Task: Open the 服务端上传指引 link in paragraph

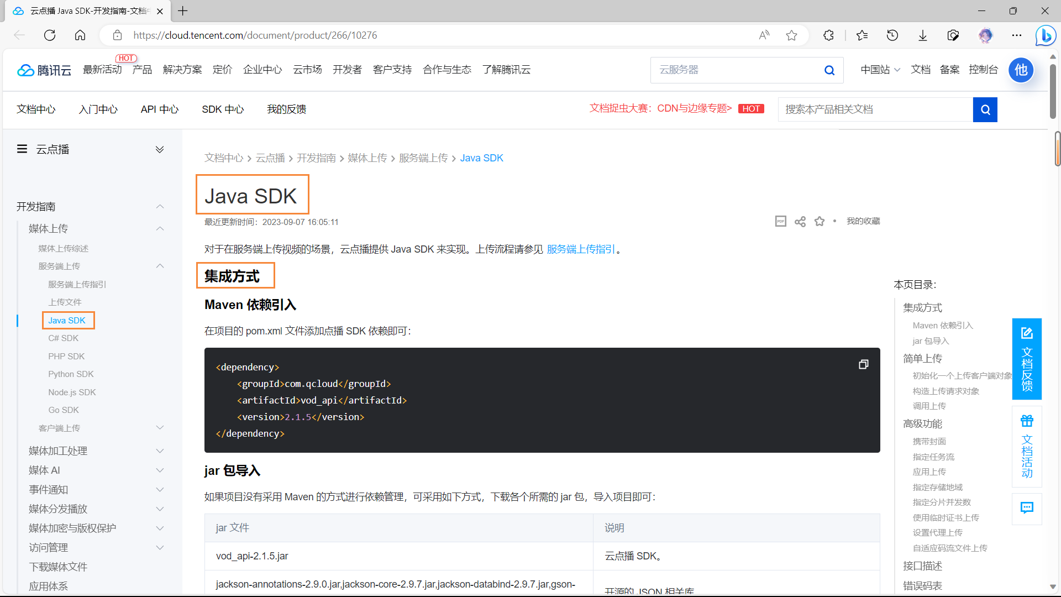Action: point(581,249)
